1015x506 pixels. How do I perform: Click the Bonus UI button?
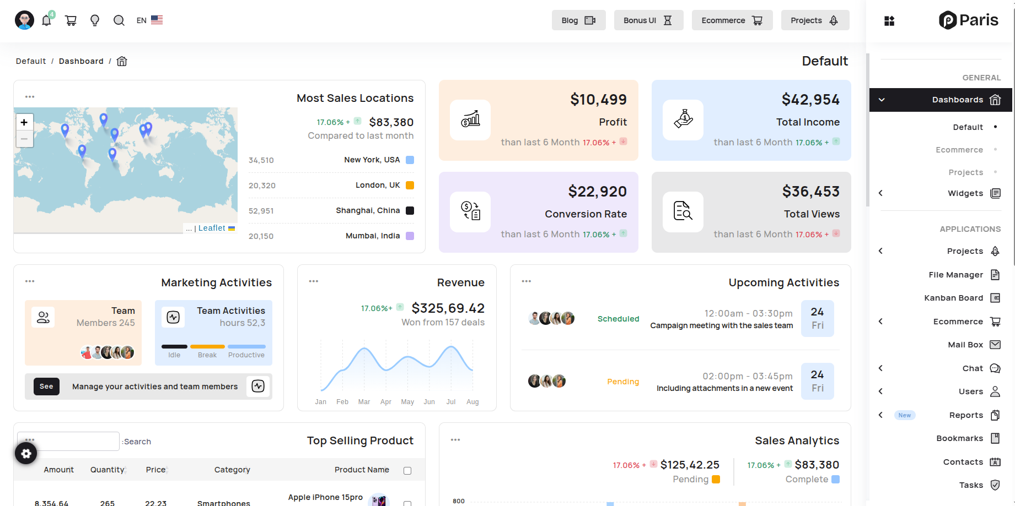(648, 20)
